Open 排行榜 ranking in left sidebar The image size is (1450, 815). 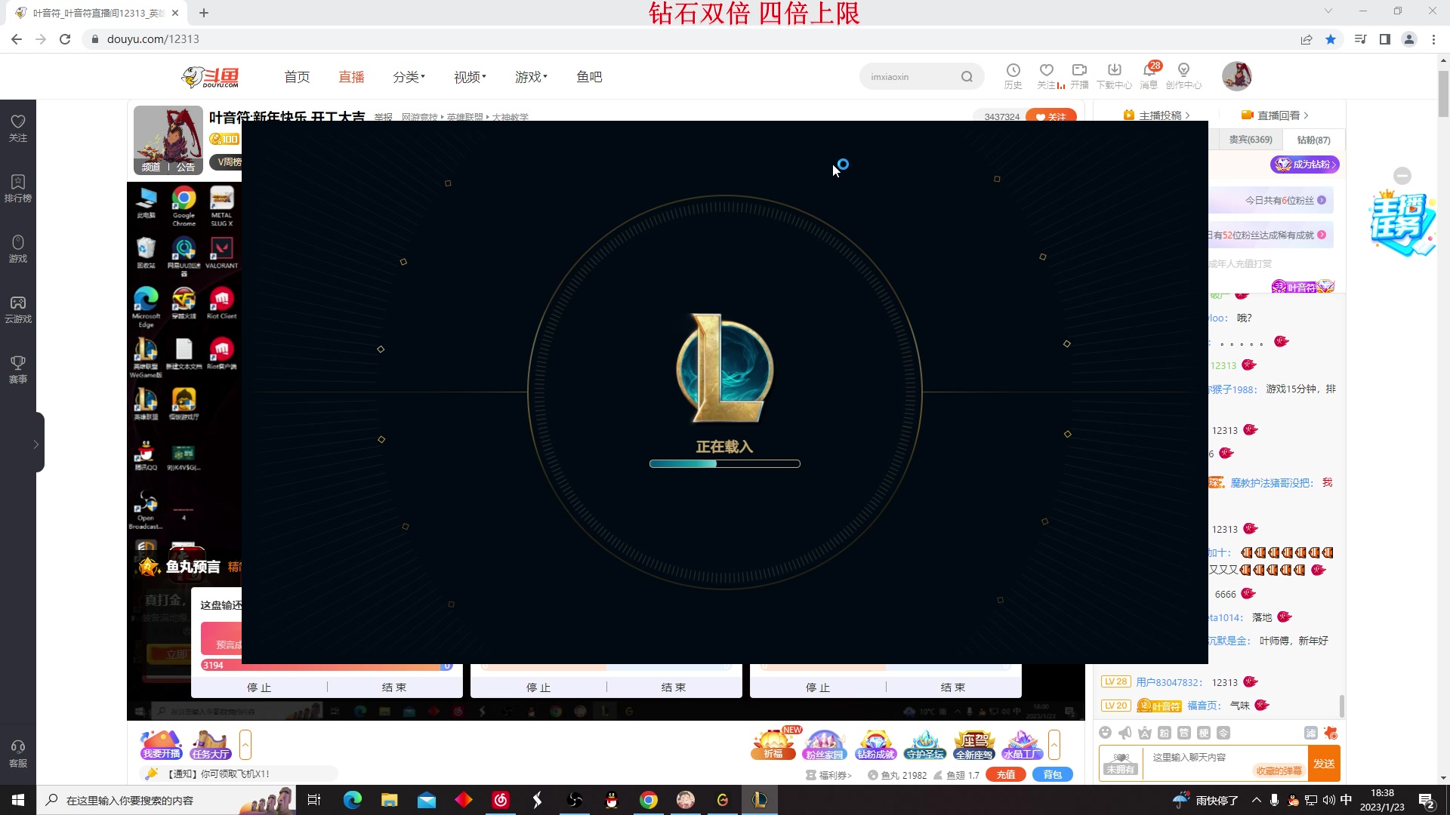(18, 189)
